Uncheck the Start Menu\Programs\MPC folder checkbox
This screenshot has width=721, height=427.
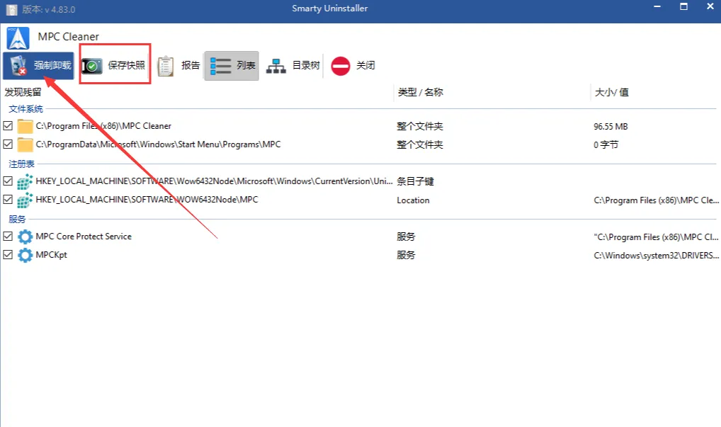tap(8, 144)
